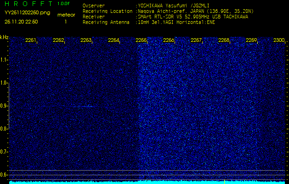Viewport: 289px width, 184px height.
Task: Click the 2253 time axis label
Action: [x=86, y=40]
